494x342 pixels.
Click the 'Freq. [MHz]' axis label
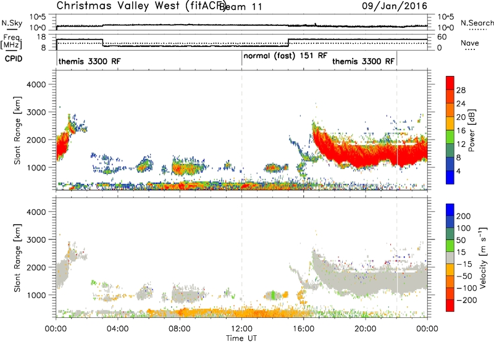coord(12,41)
